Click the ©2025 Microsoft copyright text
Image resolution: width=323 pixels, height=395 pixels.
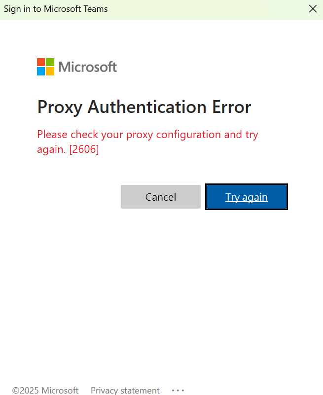click(x=45, y=390)
